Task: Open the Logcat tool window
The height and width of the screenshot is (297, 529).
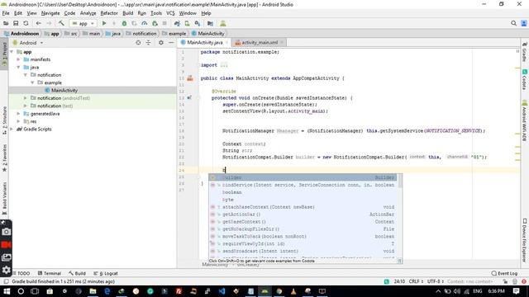Action: click(x=106, y=273)
